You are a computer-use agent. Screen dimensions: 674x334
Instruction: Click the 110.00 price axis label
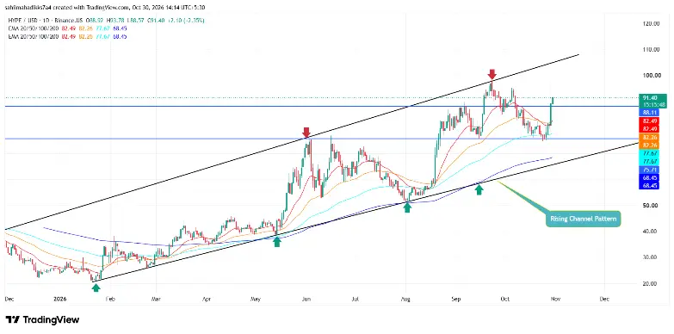[x=651, y=49]
